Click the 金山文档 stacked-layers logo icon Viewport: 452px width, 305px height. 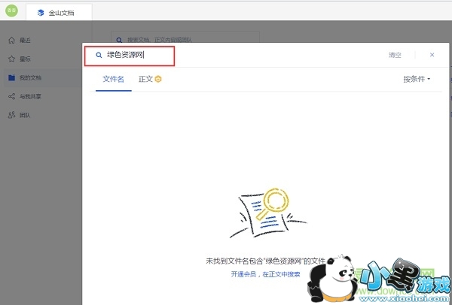pyautogui.click(x=41, y=13)
